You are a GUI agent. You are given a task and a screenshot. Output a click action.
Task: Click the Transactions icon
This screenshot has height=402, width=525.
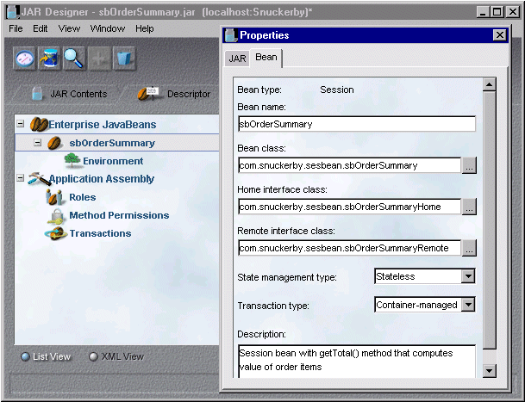(x=55, y=233)
